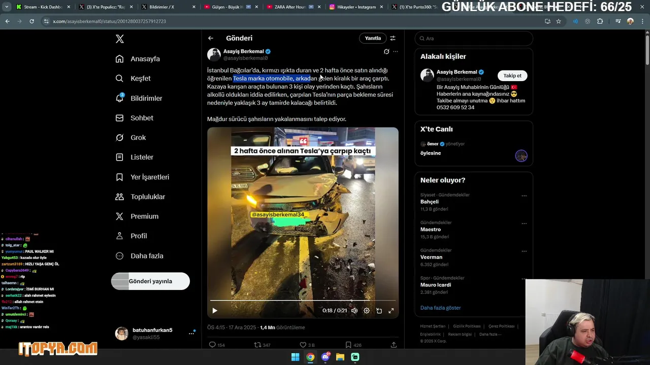The width and height of the screenshot is (650, 365).
Task: Click the live broadcast avatar thumbnail
Action: [521, 156]
